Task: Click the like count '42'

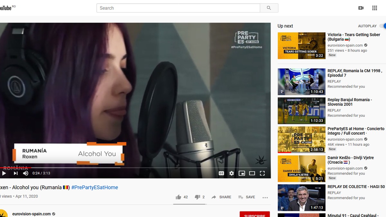Action: (186, 197)
